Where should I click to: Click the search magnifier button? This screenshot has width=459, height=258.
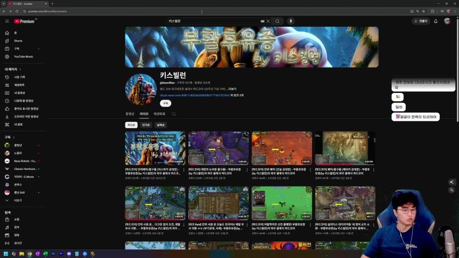[277, 21]
